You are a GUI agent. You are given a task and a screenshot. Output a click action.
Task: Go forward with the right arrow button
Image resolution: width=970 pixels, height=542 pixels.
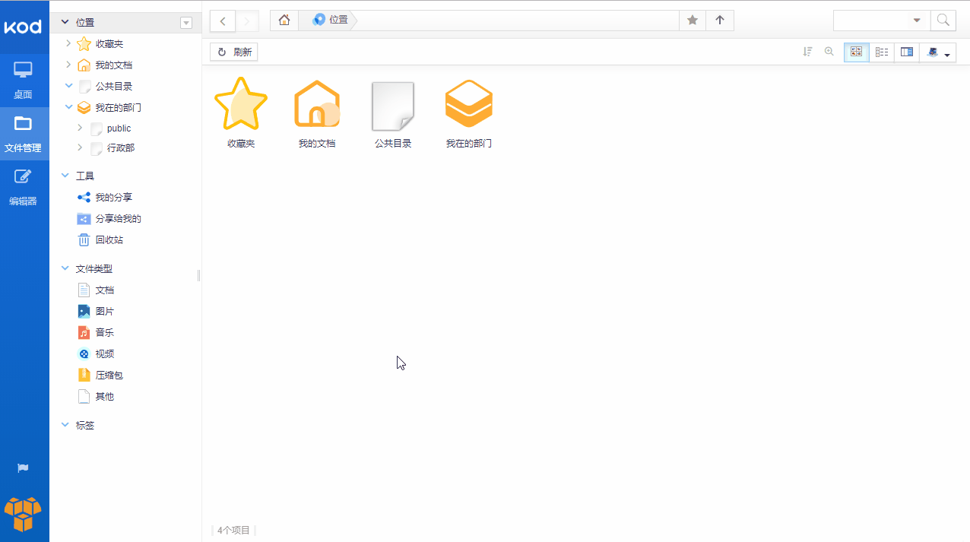pyautogui.click(x=247, y=21)
